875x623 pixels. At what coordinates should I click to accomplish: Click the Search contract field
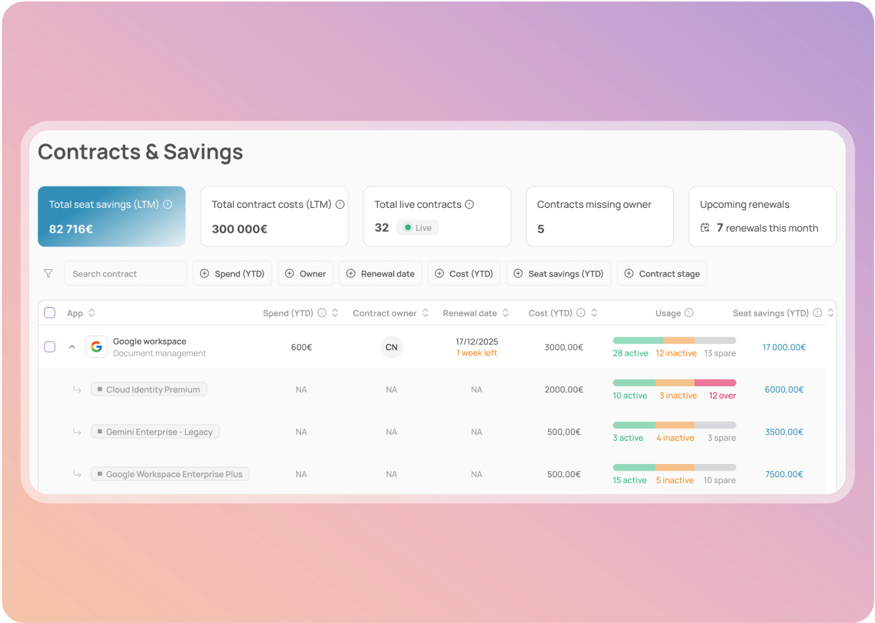[125, 274]
